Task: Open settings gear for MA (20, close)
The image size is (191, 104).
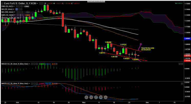Action: click(x=19, y=9)
